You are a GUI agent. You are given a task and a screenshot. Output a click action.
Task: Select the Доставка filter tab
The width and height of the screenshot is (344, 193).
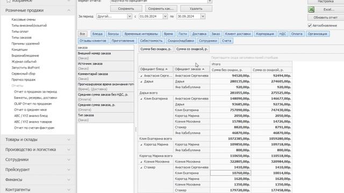tap(199, 34)
